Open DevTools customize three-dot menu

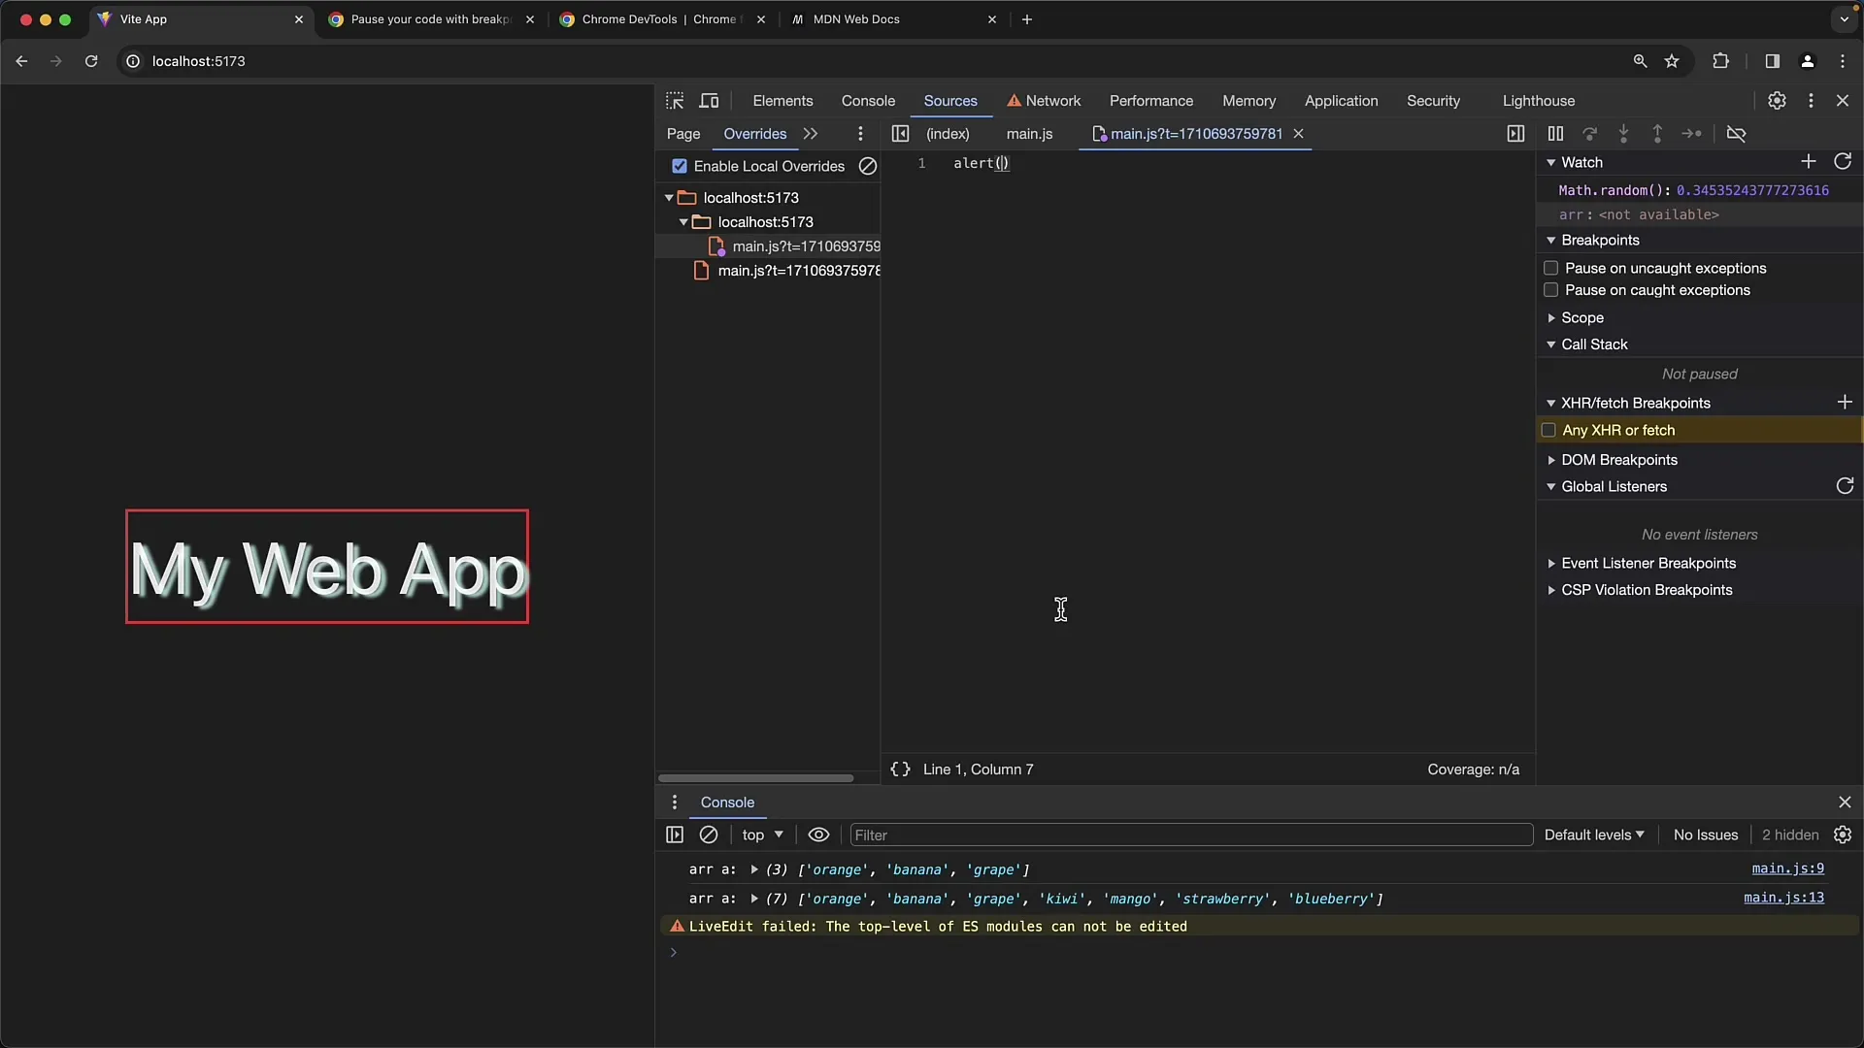pyautogui.click(x=1811, y=101)
